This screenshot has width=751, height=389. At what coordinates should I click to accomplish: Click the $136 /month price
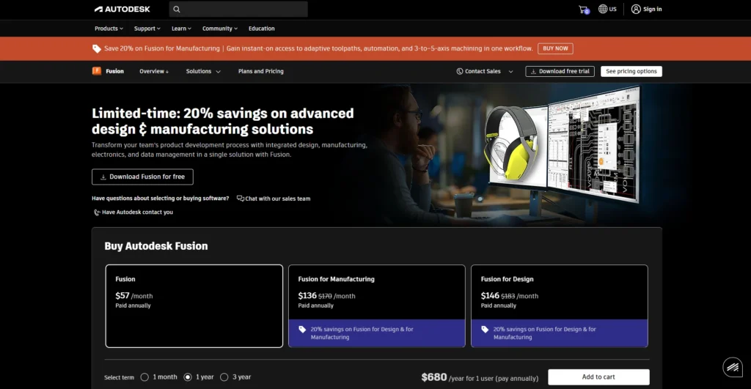point(326,296)
